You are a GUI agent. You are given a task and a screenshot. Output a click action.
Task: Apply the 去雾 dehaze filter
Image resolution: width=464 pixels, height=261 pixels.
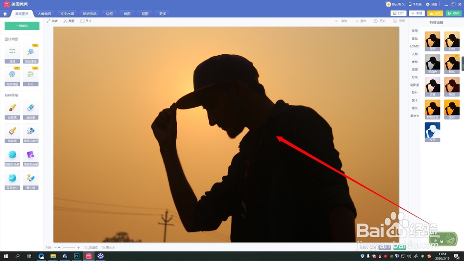[x=432, y=87]
